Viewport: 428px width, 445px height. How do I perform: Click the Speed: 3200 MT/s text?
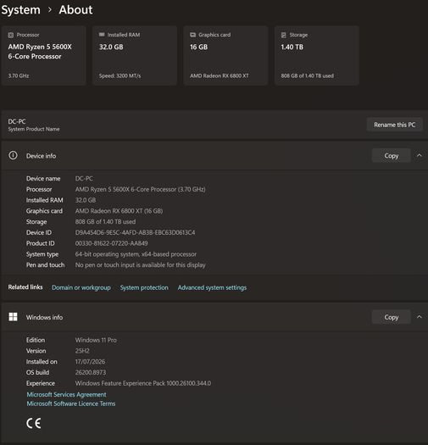(x=120, y=75)
